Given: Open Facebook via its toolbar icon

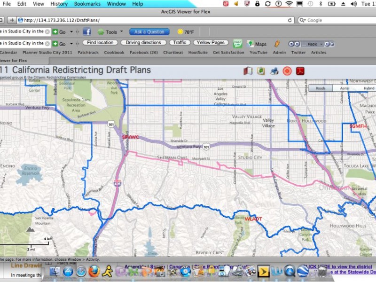Looking at the screenshot, I should point(86,32).
